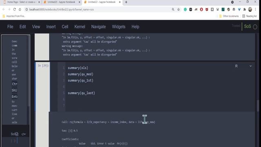Open the Cell menu
Screen dimensions: 261x147
click(x=65, y=27)
